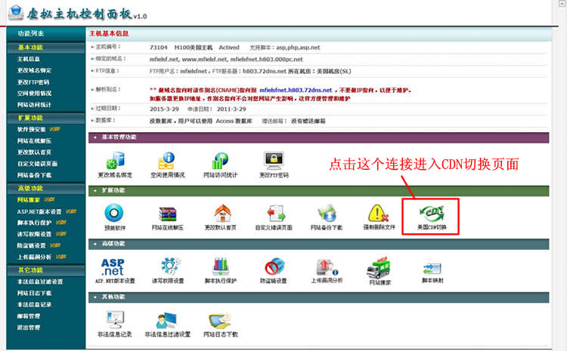The image size is (567, 351).
Task: Collapse the 高级功能 section header
Action: [x=94, y=244]
